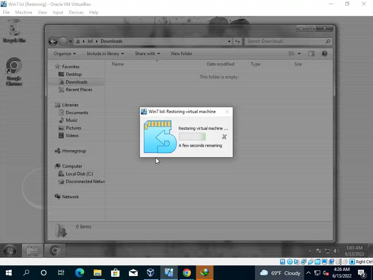373x280 pixels.
Task: Open the recent locations arrow beside Forward button
Action: pos(70,42)
